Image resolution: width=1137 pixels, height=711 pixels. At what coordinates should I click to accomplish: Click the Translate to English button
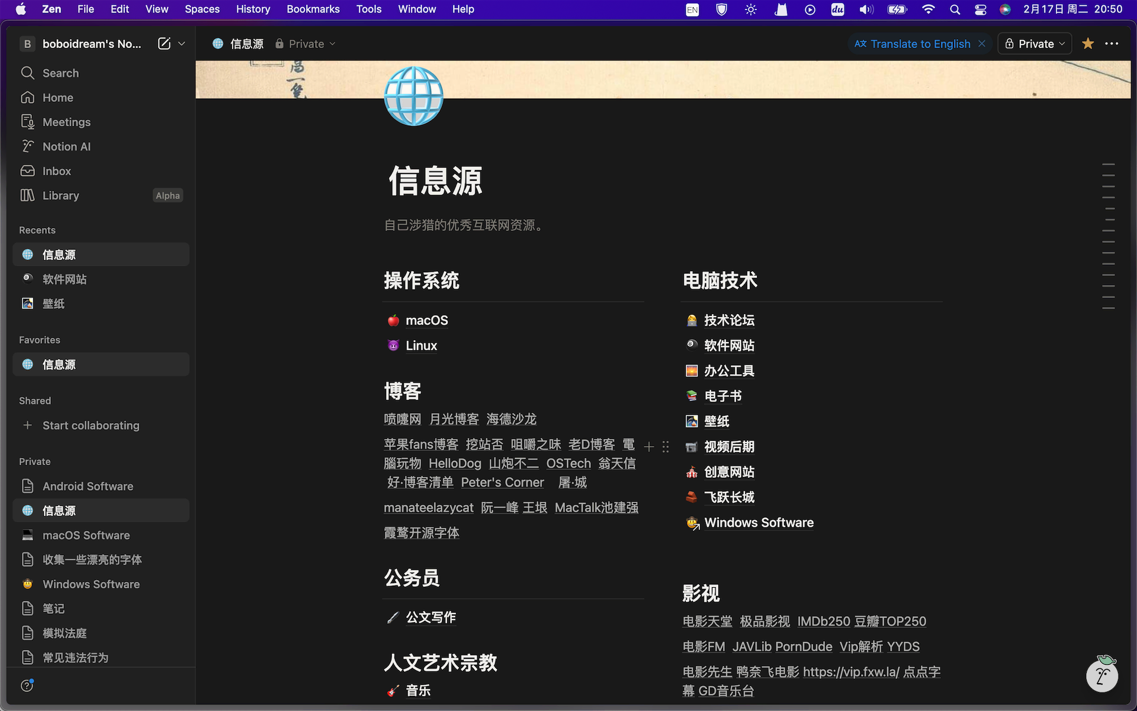point(912,43)
